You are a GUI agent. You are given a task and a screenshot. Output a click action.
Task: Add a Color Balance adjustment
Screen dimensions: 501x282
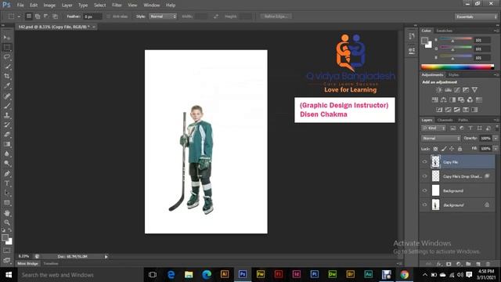click(444, 99)
